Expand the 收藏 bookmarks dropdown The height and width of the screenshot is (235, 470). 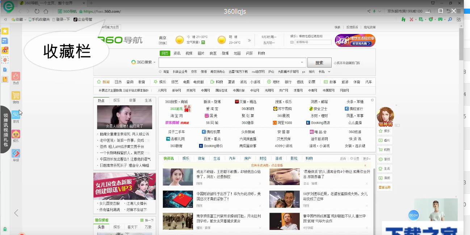coord(25,20)
